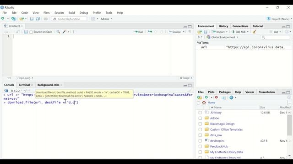293x164 pixels.
Task: Delete selected files via the red icon
Action: click(217, 97)
